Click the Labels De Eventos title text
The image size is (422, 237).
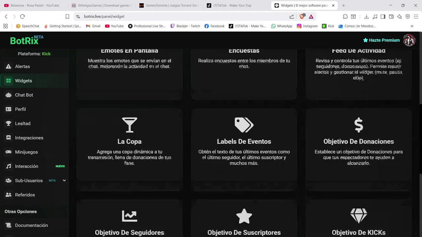click(x=244, y=142)
